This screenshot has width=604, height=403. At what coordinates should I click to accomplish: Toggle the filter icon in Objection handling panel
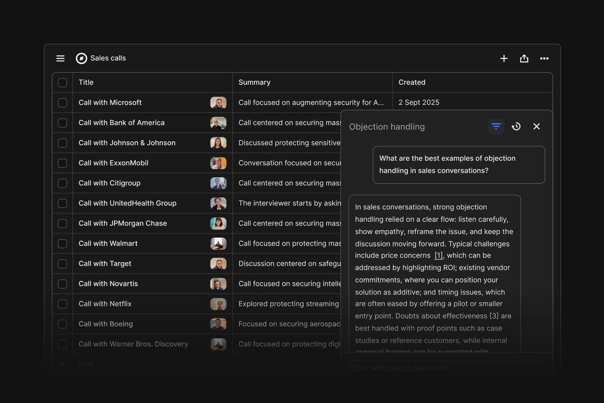point(496,127)
